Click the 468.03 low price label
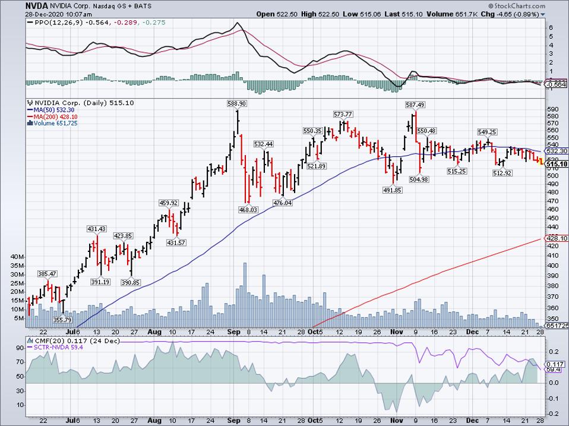The image size is (569, 426). tap(248, 209)
